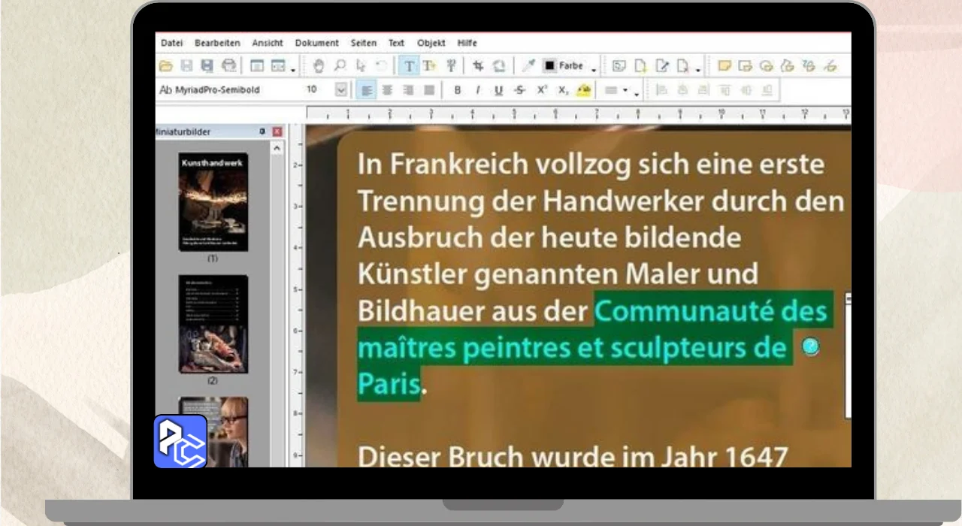
Task: Click the thumbnails panel scroll-up arrow
Action: point(277,149)
